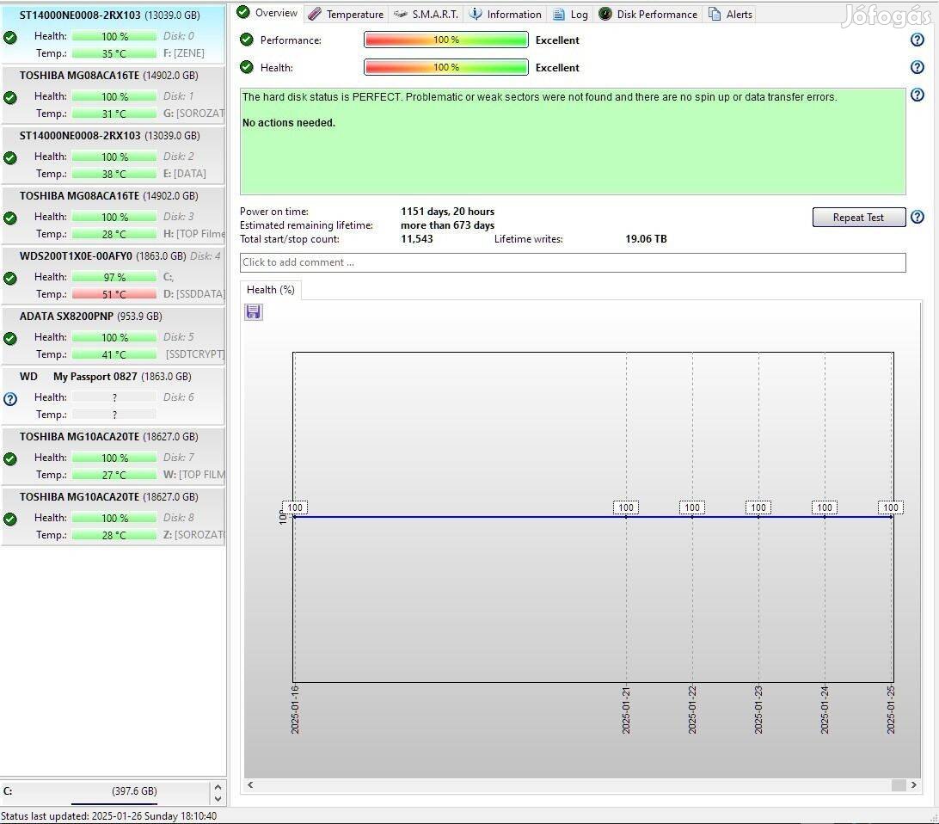Click the S.M.A.R.T. tab drive icon
The height and width of the screenshot is (824, 939).
(400, 14)
